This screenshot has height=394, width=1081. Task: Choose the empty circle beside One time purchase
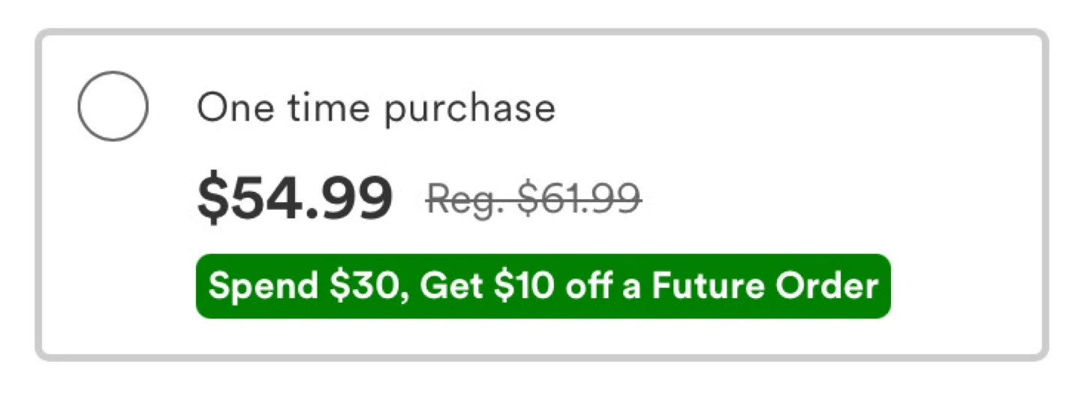point(113,106)
